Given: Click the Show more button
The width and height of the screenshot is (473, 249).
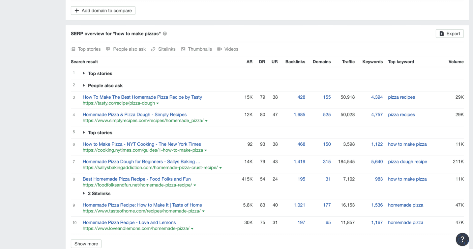Looking at the screenshot, I should point(86,244).
